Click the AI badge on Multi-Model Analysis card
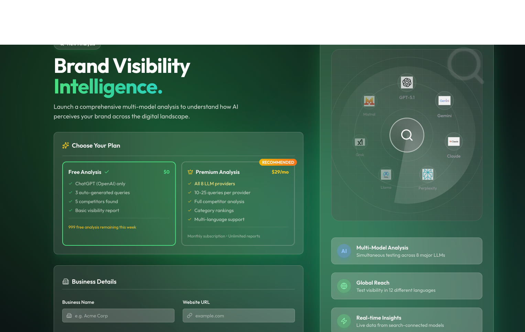This screenshot has height=332, width=525. coord(344,251)
